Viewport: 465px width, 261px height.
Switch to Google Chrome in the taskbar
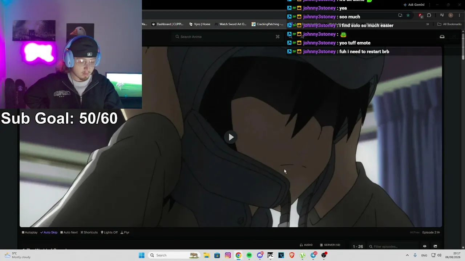point(238,255)
